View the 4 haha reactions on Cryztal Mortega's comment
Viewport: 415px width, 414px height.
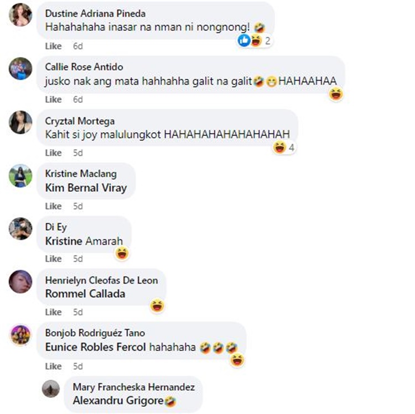coord(284,147)
